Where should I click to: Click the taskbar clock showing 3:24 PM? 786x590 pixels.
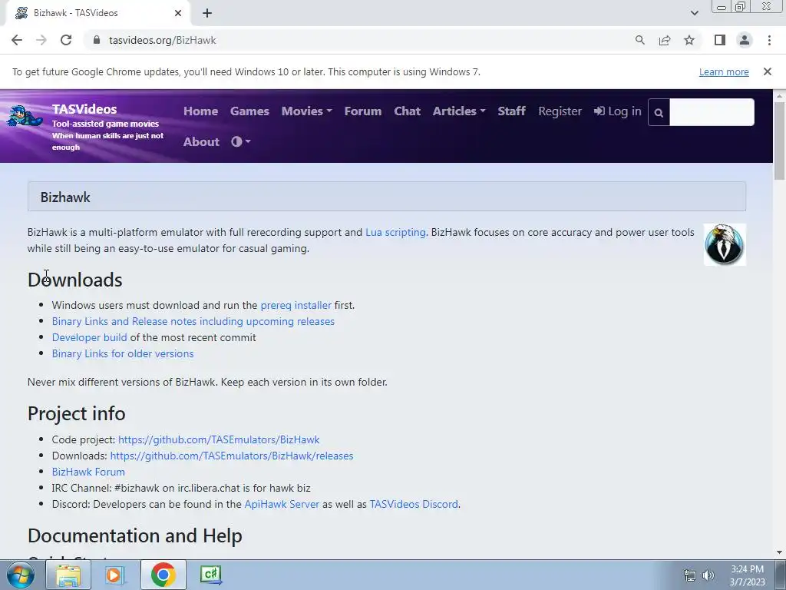pyautogui.click(x=747, y=575)
